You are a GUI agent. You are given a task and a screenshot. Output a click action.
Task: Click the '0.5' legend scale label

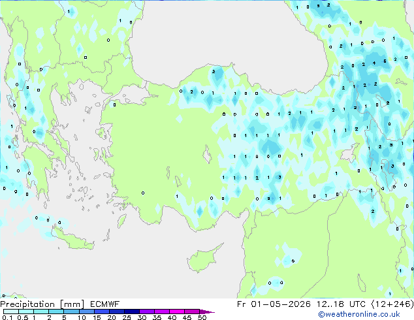[x=23, y=317]
